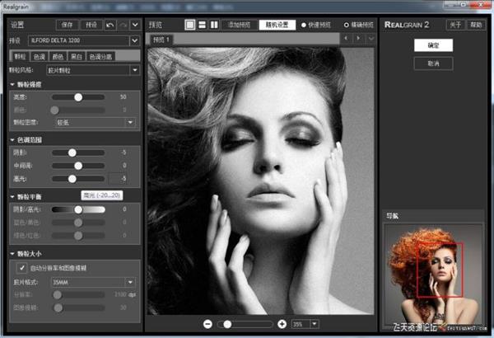Switch to the 黑白 tab
Screen dimensions: 494x338
tap(77, 56)
